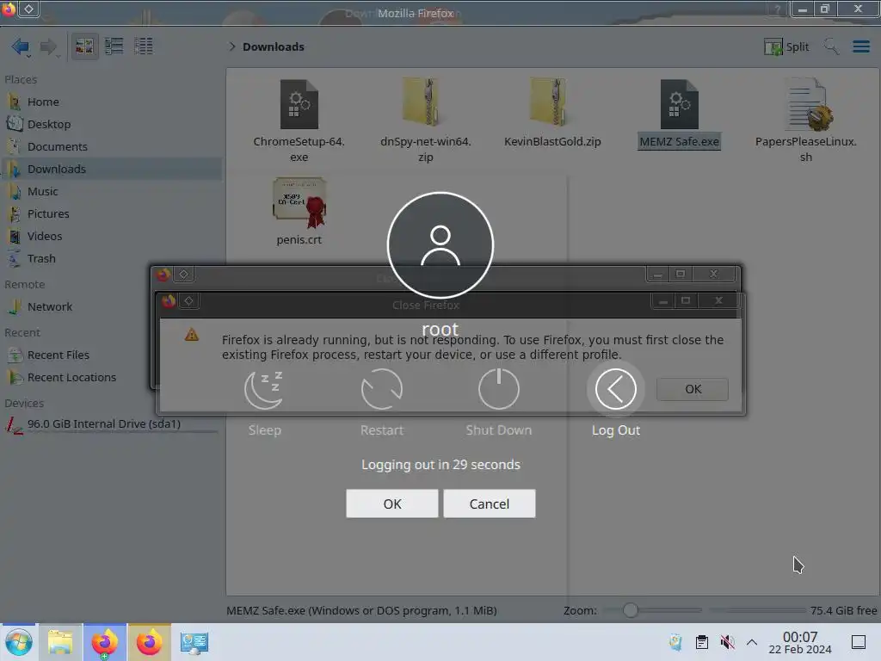Click the free space bar showing 75.4 GiB
This screenshot has height=661, width=881.
click(757, 610)
